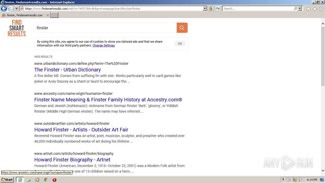Open Finster Name Meaning Ancestry.com result
The image size is (325, 183).
pos(108,100)
